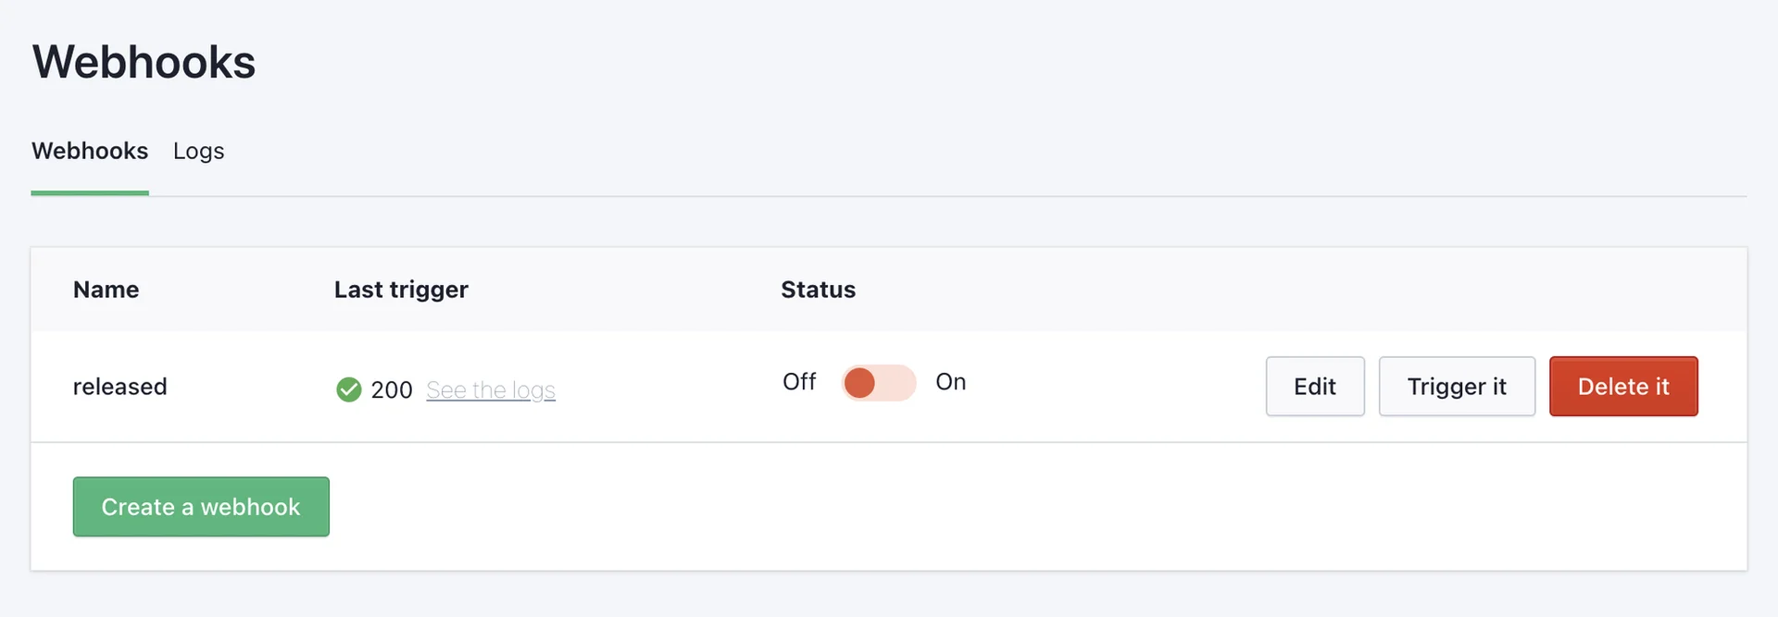Click the released webhook name
Viewport: 1778px width, 617px height.
(x=120, y=387)
